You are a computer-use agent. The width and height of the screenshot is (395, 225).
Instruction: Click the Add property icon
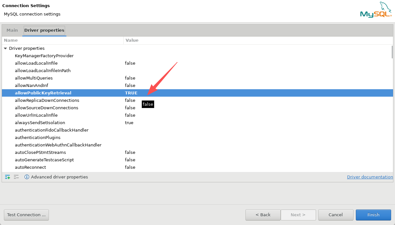coord(7,177)
